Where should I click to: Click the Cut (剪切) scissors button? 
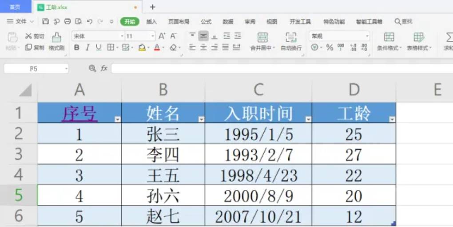35,36
